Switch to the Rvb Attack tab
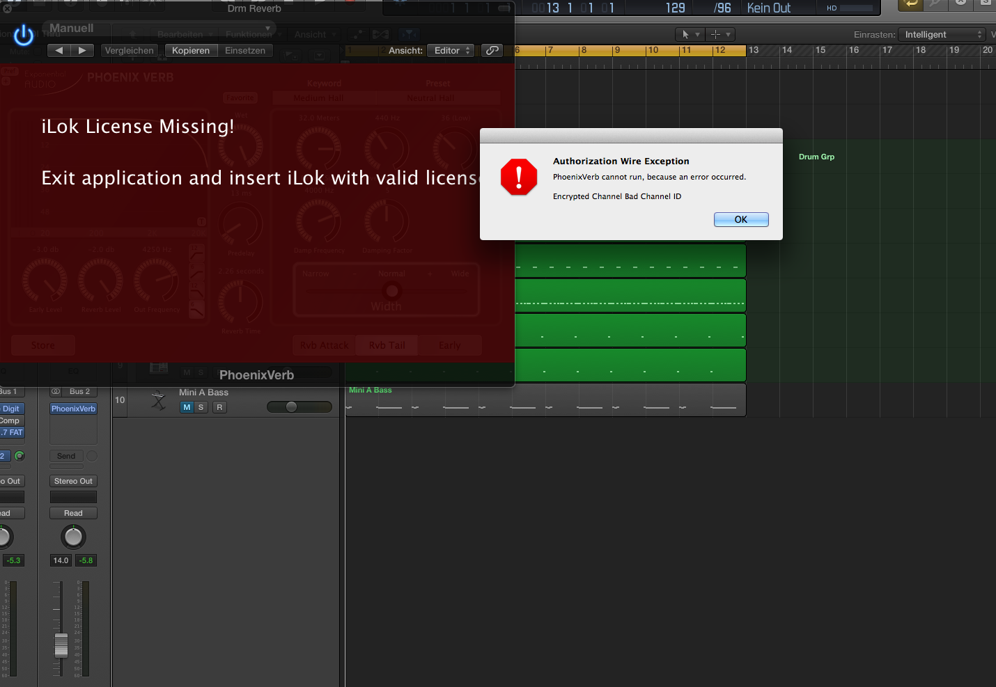996x687 pixels. coord(324,345)
